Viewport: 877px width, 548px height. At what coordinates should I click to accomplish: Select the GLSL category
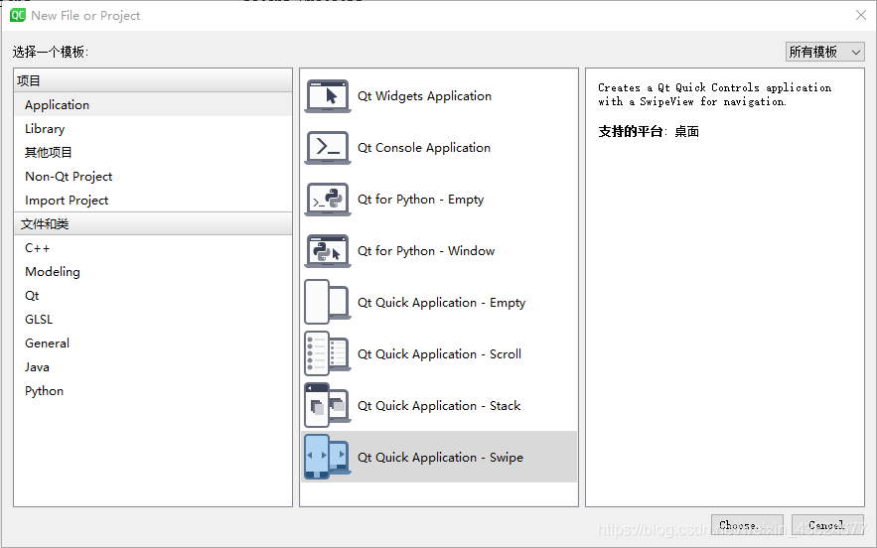(x=153, y=320)
